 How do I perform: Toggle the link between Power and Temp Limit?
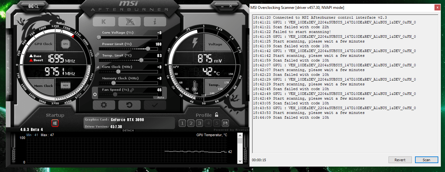(97, 55)
